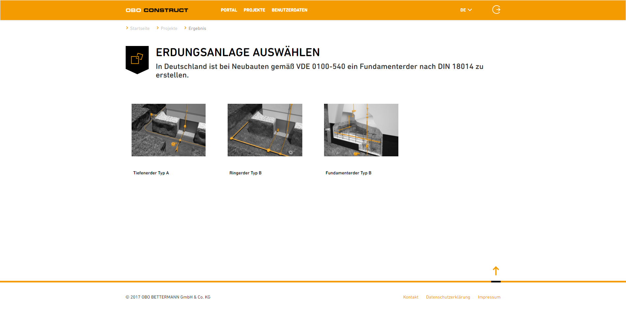View the Impressum page
The image size is (626, 312).
click(489, 297)
